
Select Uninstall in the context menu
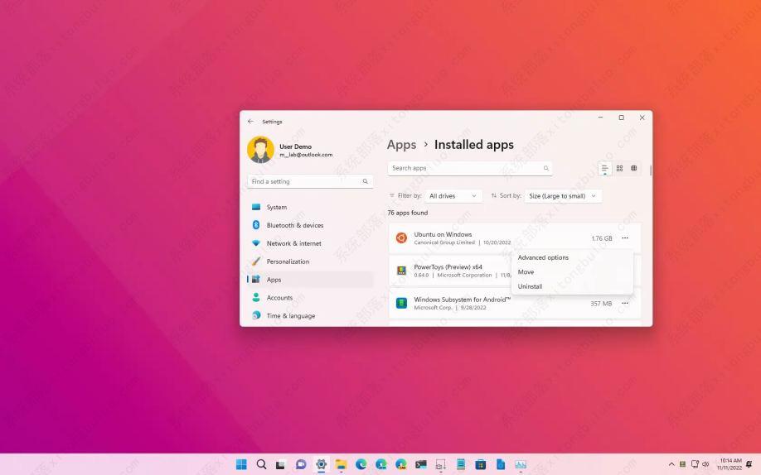tap(531, 286)
